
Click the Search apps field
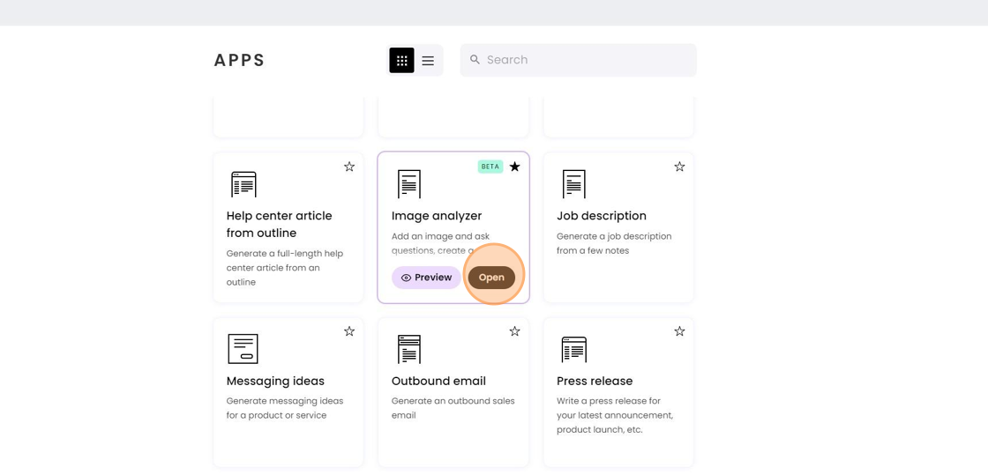click(x=578, y=60)
